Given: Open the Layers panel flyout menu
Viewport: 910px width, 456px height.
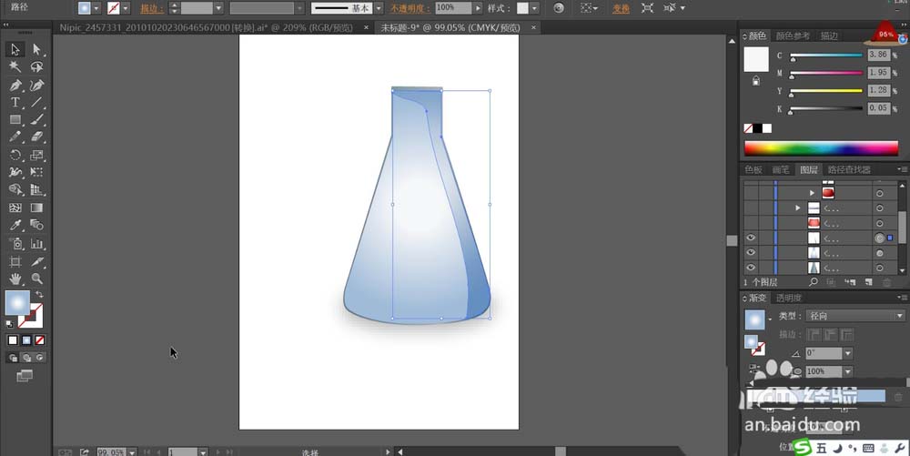Looking at the screenshot, I should (x=903, y=169).
